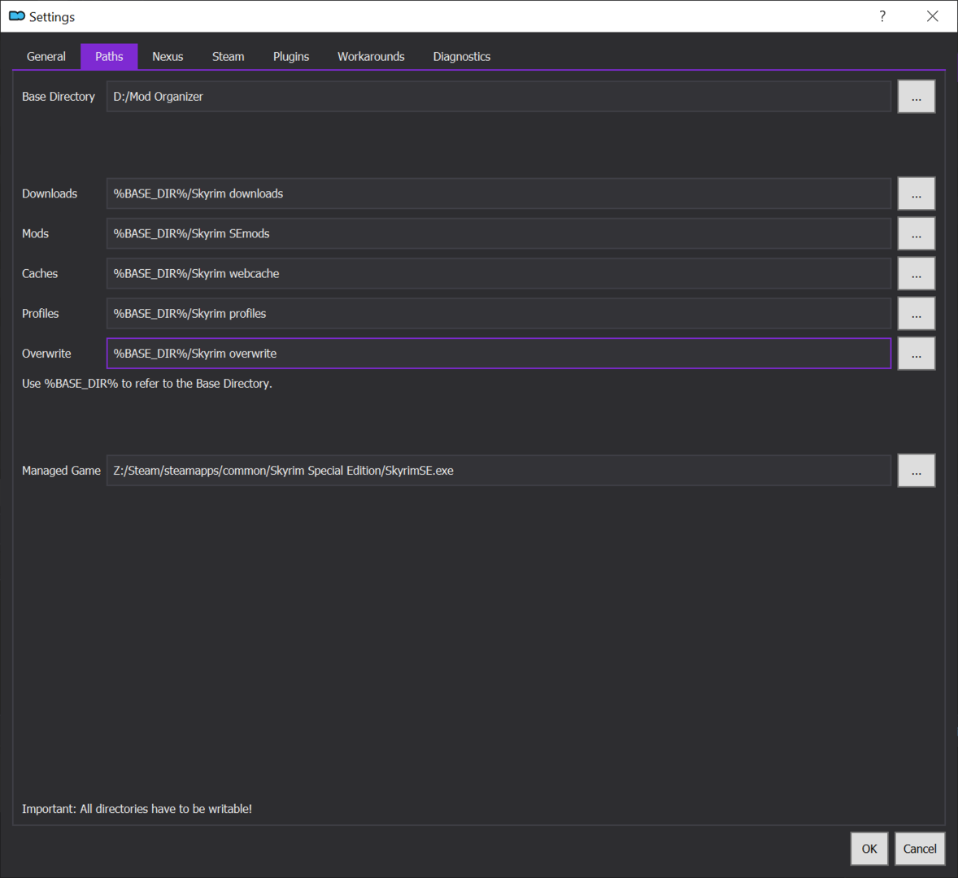This screenshot has height=878, width=958.
Task: Click the Managed Game path field
Action: (x=499, y=470)
